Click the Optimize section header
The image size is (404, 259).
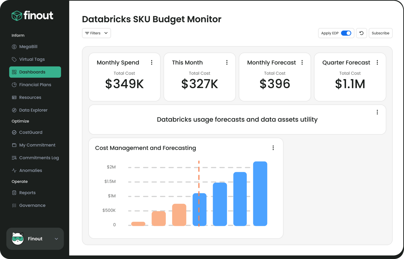20,121
